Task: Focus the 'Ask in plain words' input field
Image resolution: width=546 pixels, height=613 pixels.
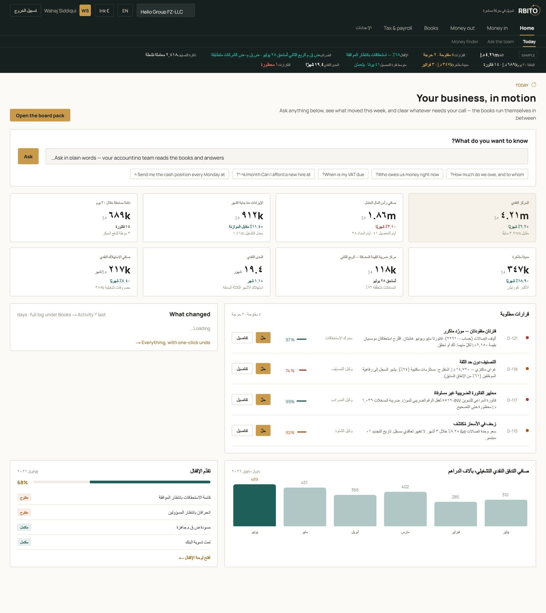Action: pyautogui.click(x=287, y=156)
